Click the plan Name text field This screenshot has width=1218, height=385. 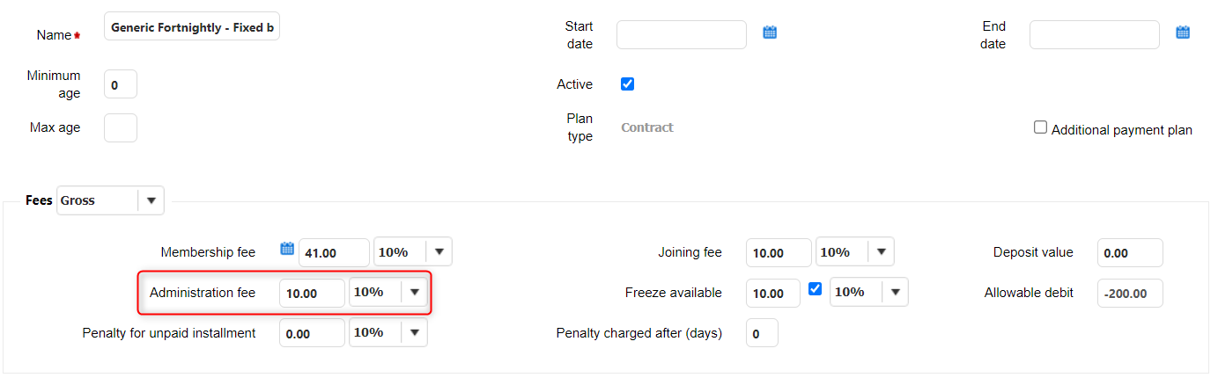192,28
